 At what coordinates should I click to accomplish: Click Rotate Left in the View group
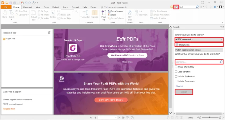click(x=64, y=15)
